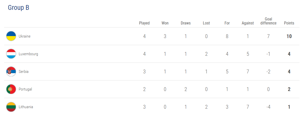Image resolution: width=304 pixels, height=118 pixels.
Task: Click the Points column header
Action: pos(289,23)
